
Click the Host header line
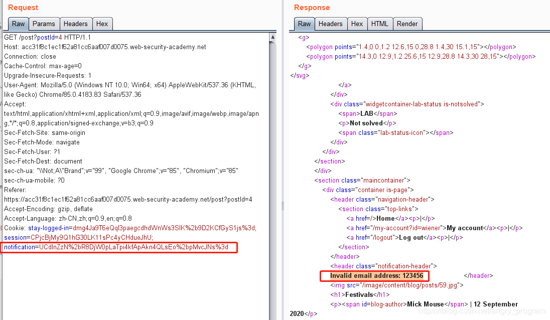(105, 47)
